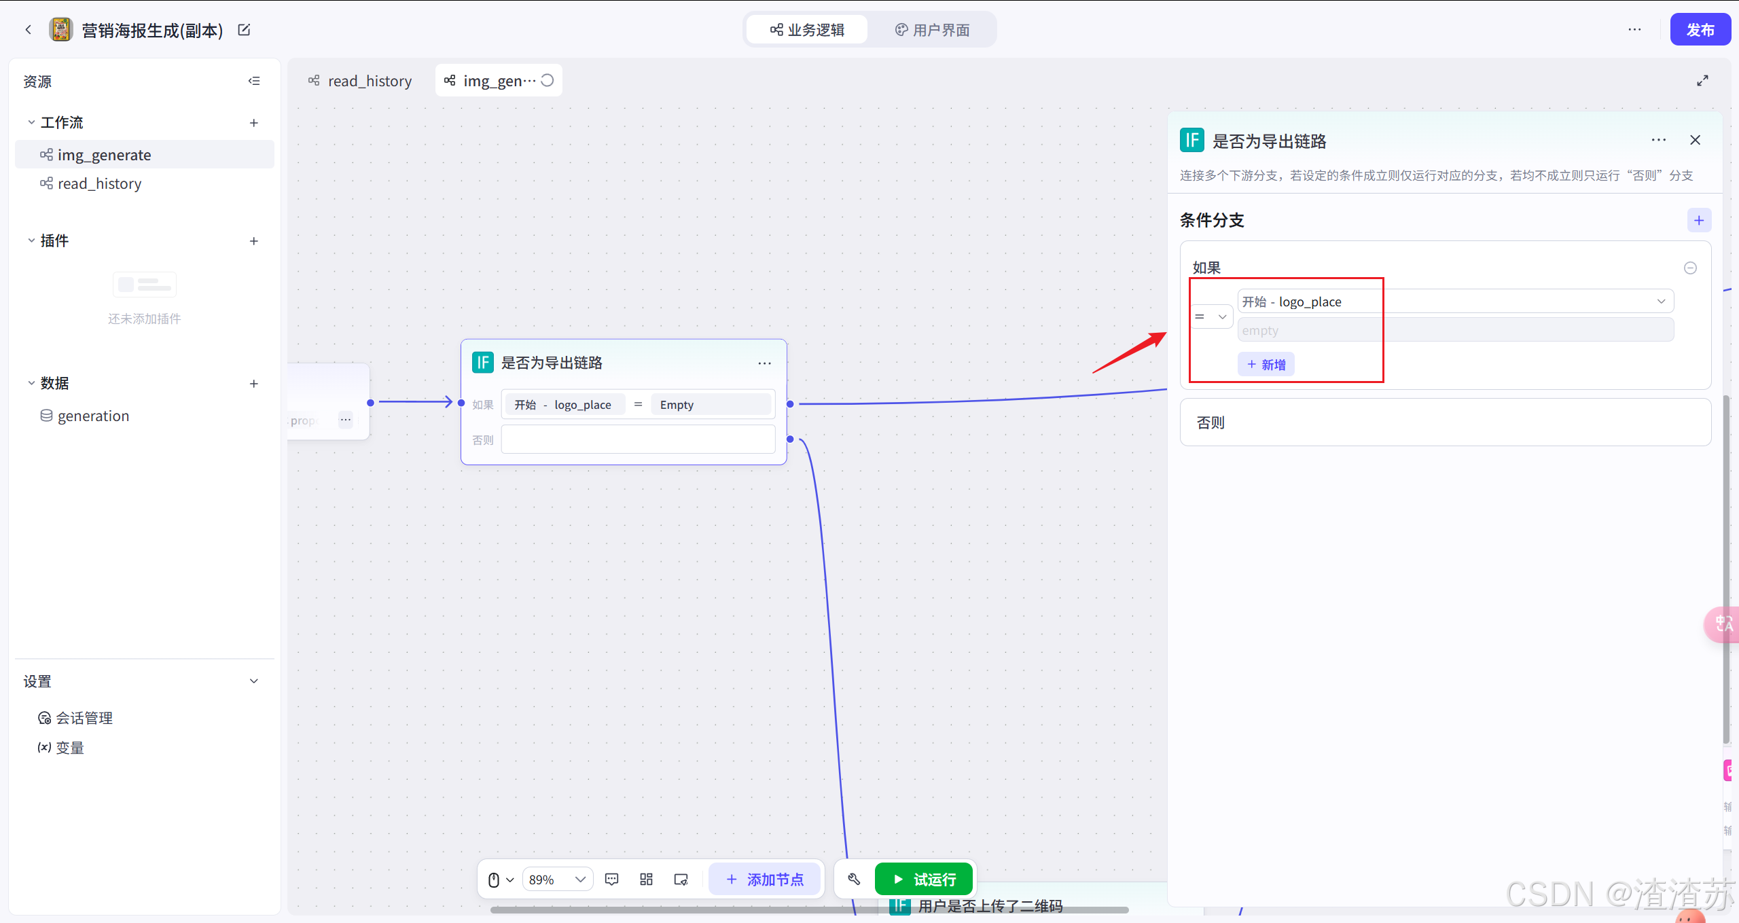Viewport: 1739px width, 923px height.
Task: Click the edit project name pencil icon
Action: 244,30
